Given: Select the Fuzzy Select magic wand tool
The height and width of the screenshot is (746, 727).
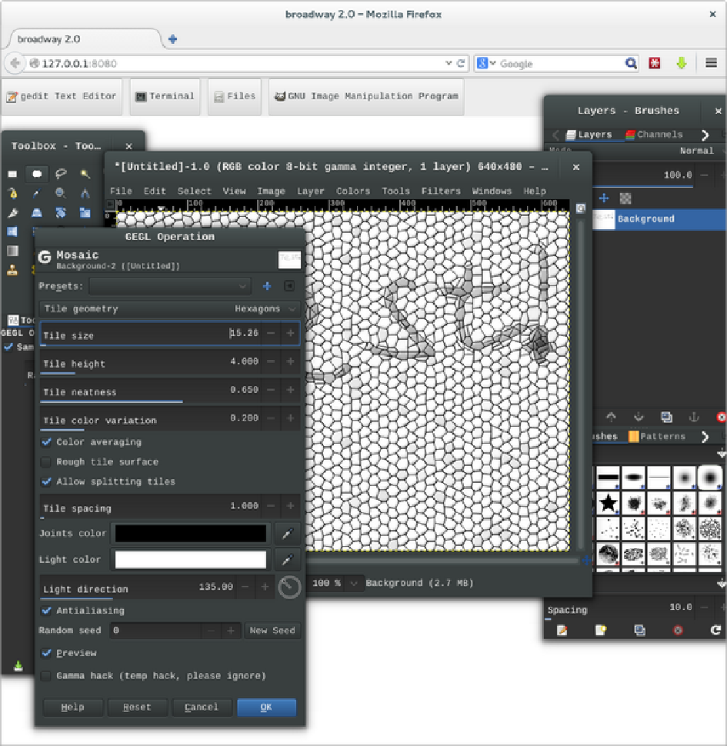Looking at the screenshot, I should tap(85, 174).
